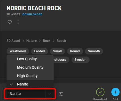Favorite the asset with the heart icon
This screenshot has width=121, height=101.
pos(10,22)
